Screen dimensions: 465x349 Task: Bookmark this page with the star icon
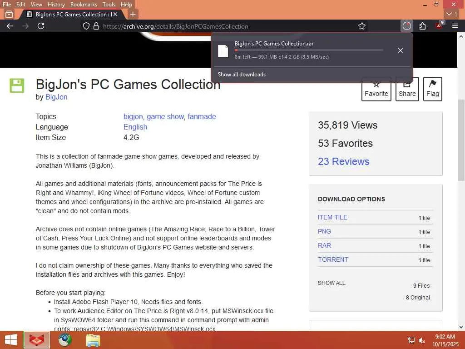pos(362,26)
